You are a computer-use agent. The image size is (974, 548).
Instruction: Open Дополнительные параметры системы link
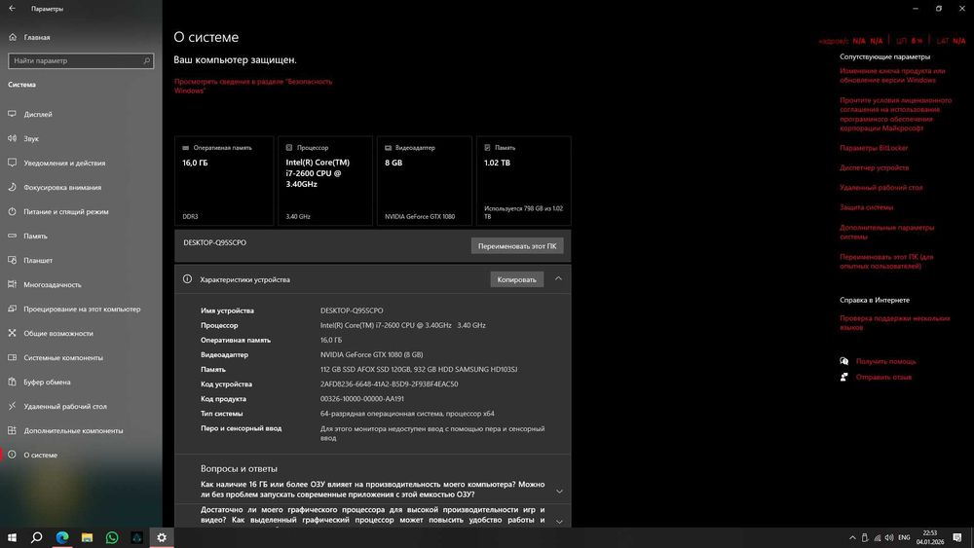coord(886,232)
